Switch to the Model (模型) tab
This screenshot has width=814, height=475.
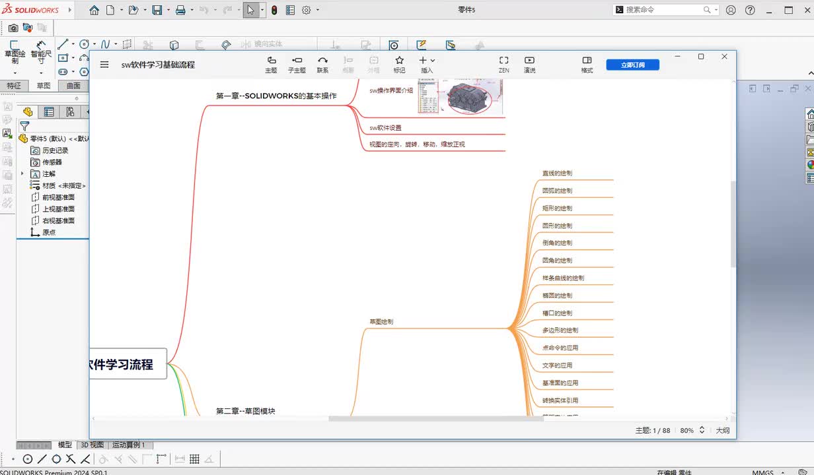65,445
